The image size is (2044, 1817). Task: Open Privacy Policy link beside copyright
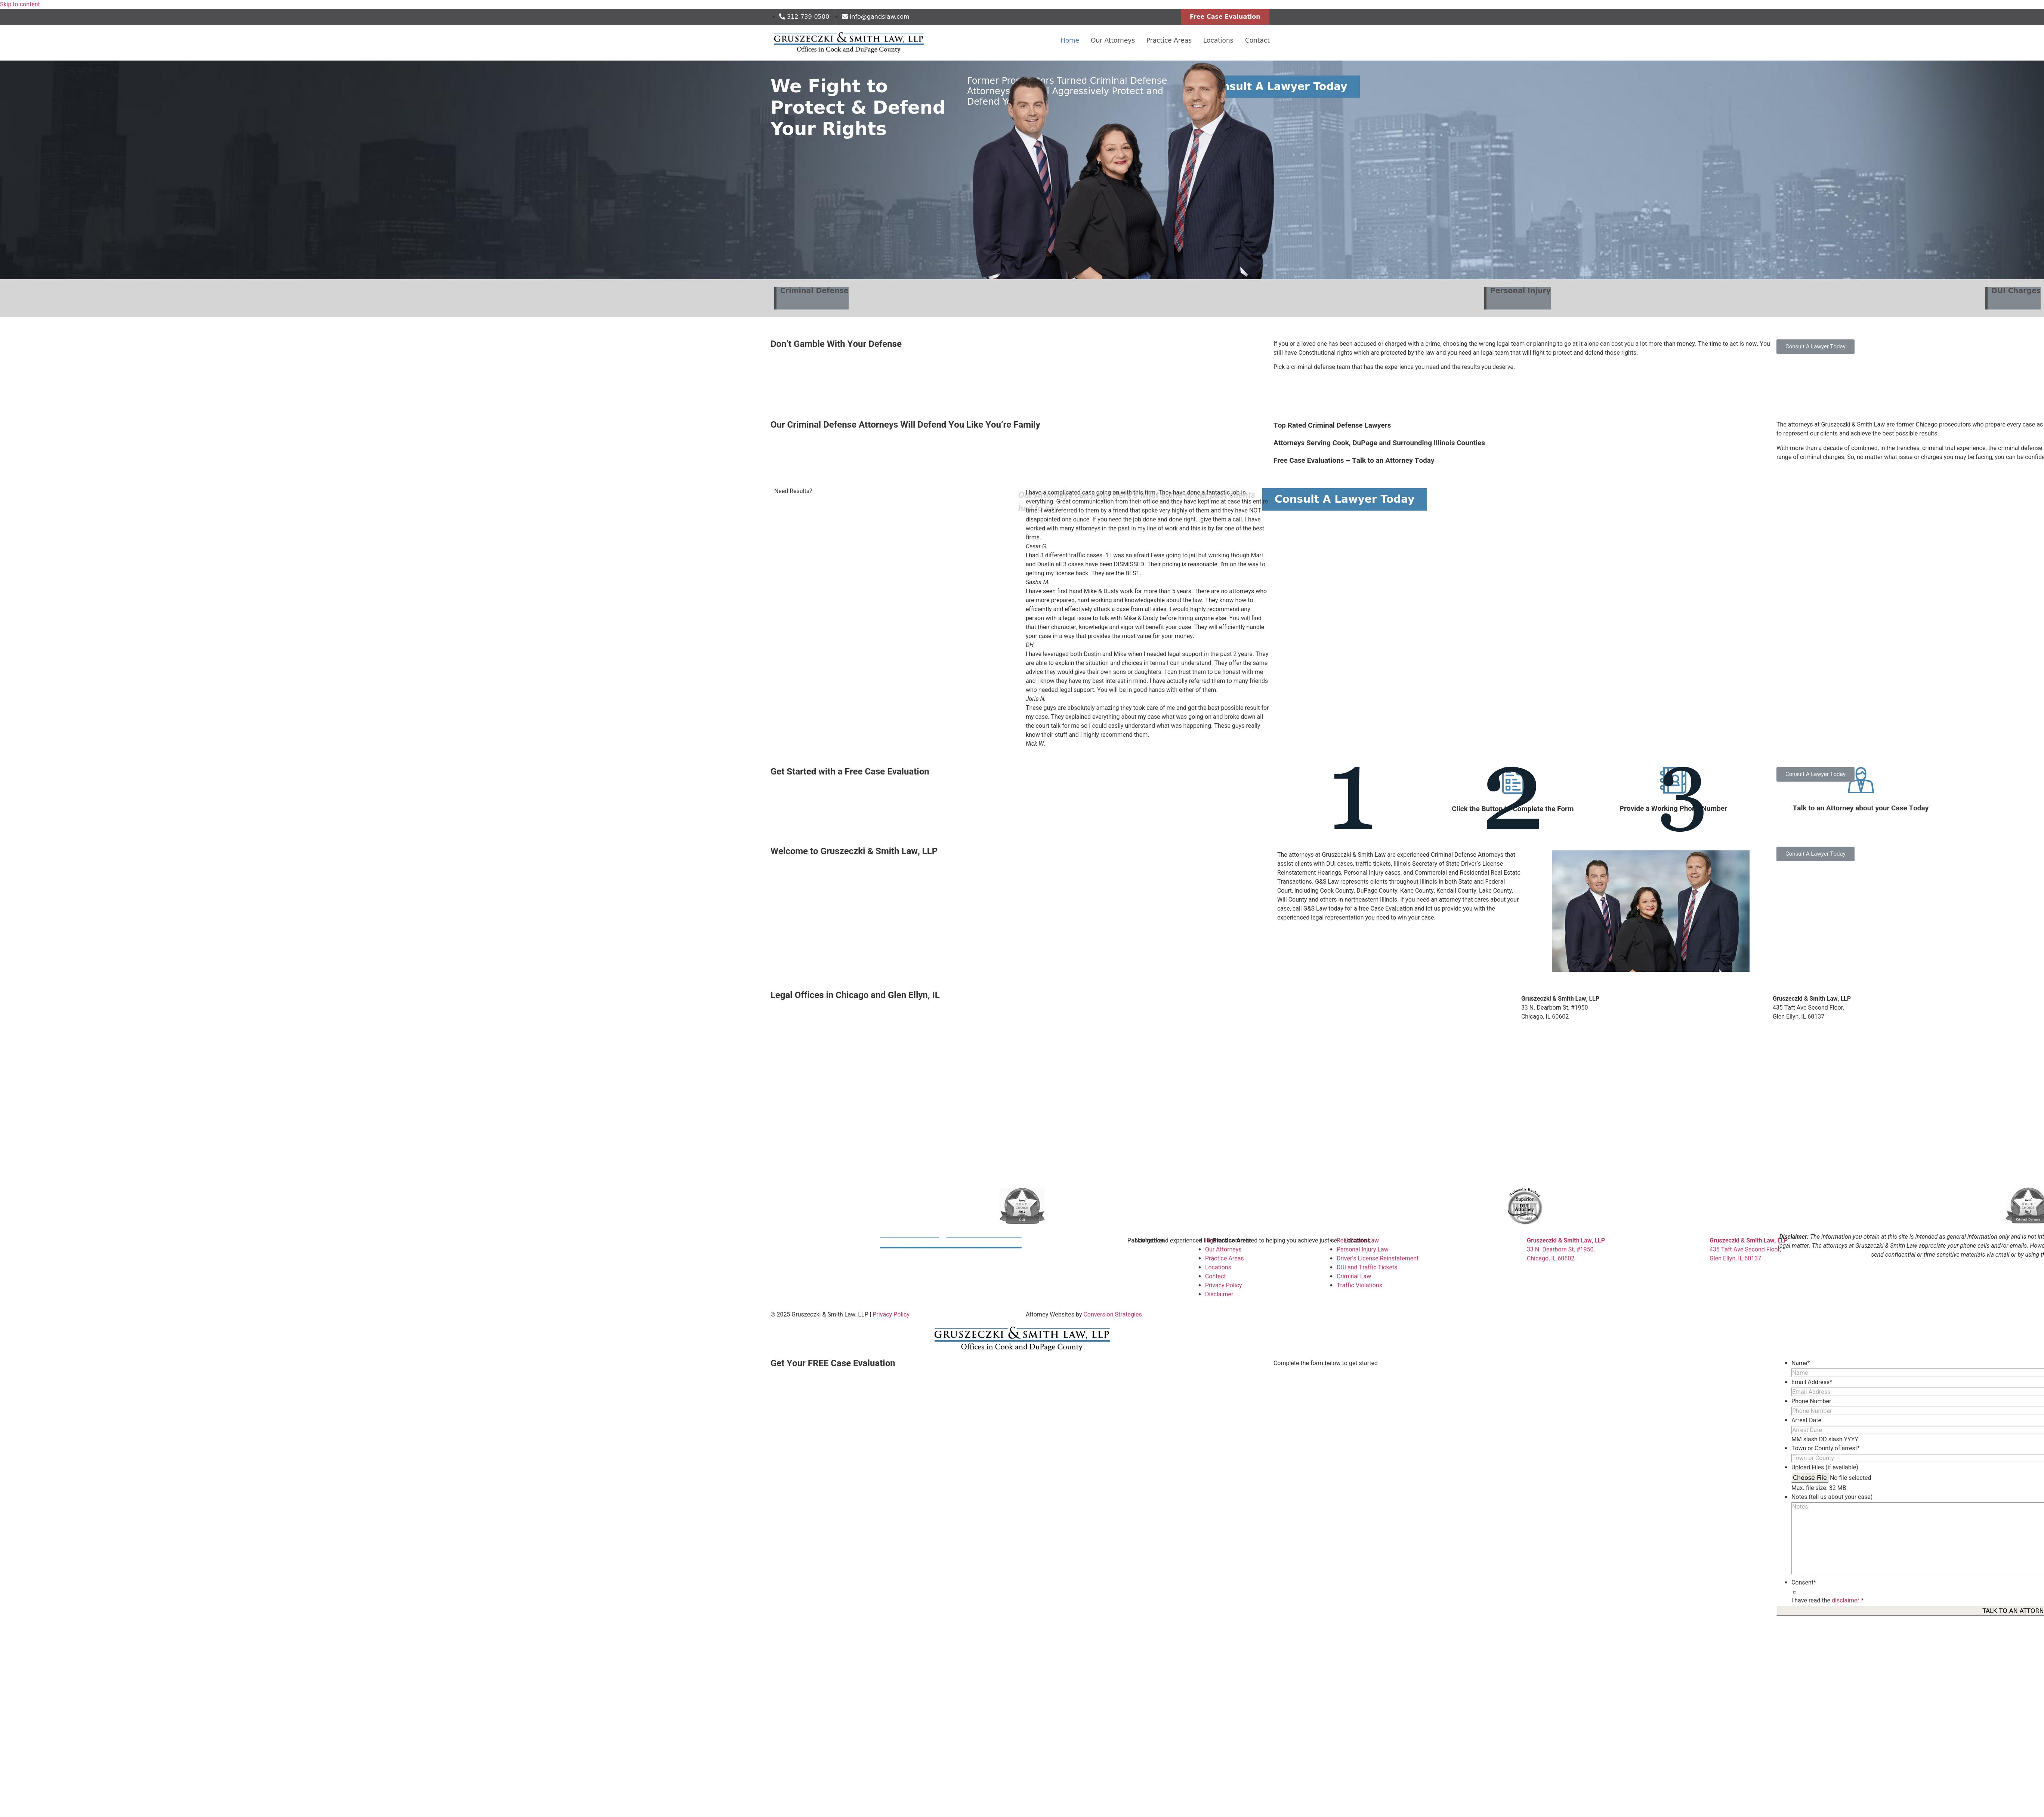point(891,1315)
